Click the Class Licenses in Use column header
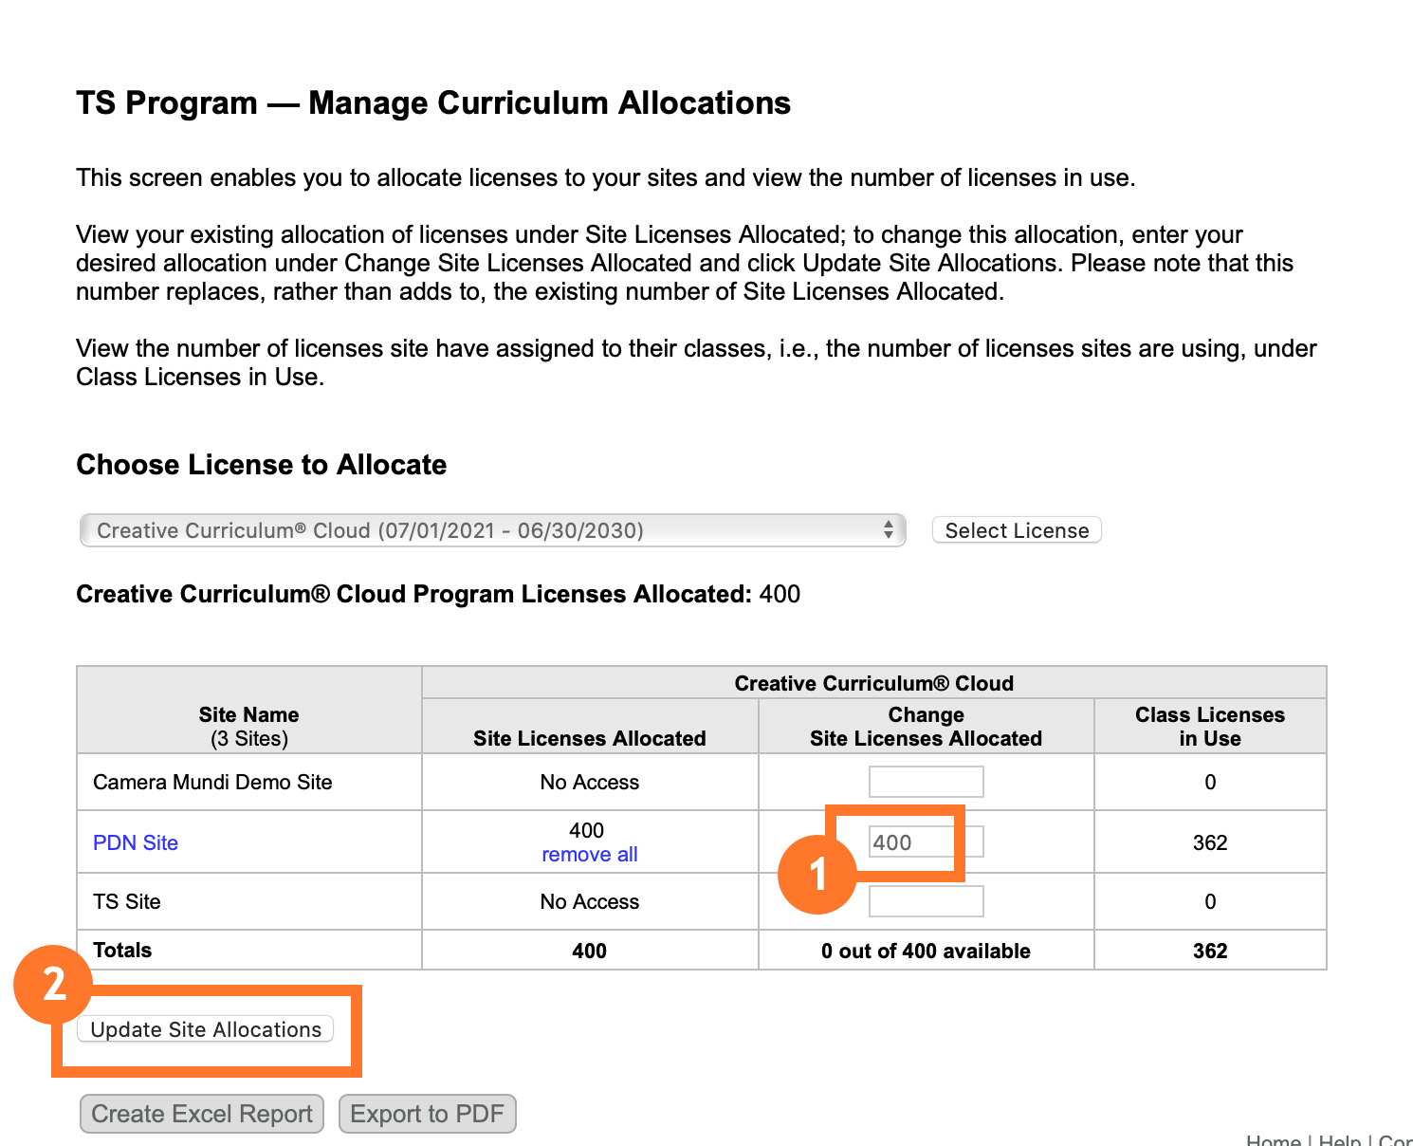 pyautogui.click(x=1209, y=726)
